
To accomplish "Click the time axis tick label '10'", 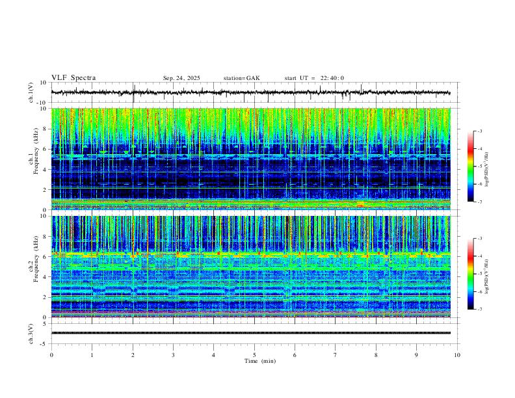I will point(457,355).
